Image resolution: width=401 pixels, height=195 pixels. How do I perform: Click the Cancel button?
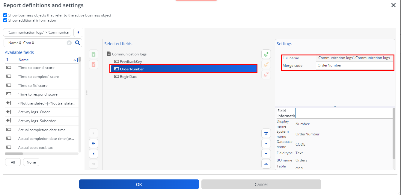[x=261, y=184]
